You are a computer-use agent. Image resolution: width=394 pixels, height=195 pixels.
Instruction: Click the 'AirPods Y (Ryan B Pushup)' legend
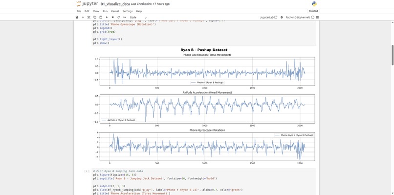(119, 120)
